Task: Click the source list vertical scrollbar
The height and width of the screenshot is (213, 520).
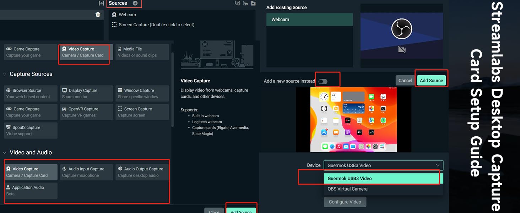Action: (173, 90)
